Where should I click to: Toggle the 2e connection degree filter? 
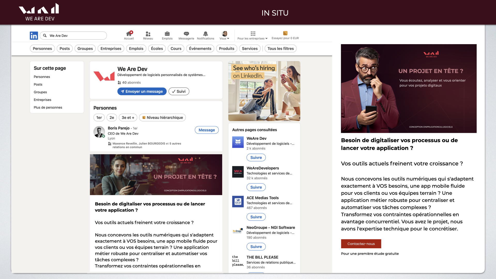coord(112,118)
